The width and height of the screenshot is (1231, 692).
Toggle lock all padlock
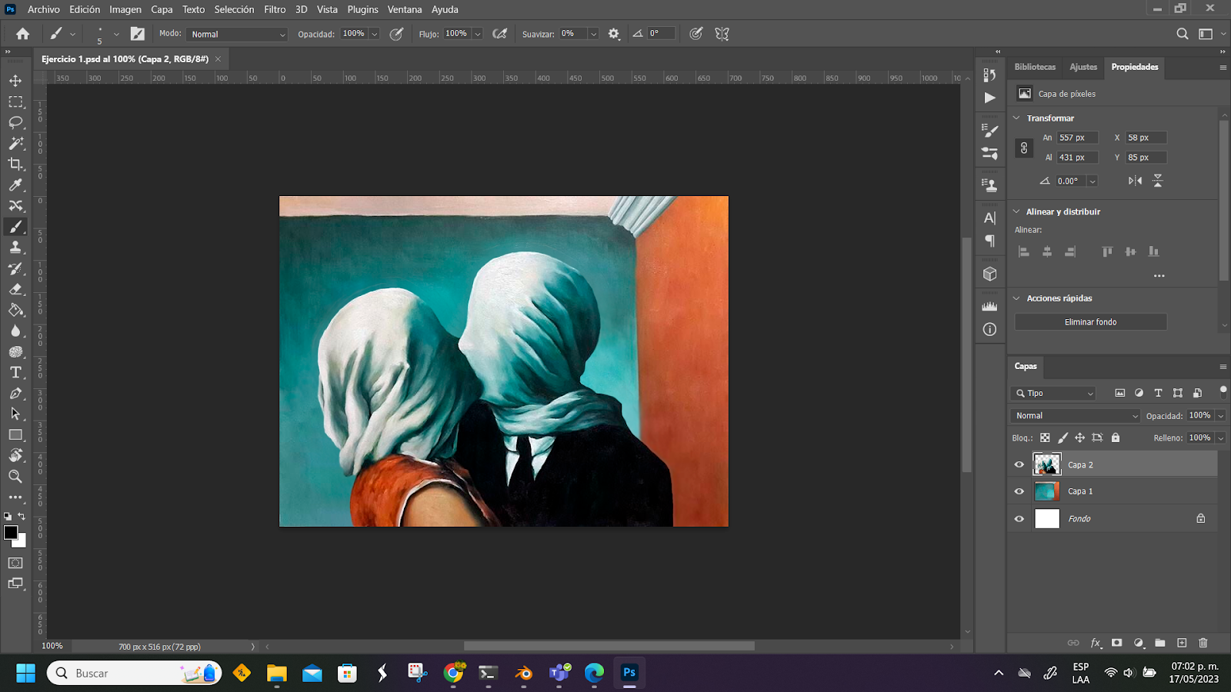[1116, 437]
